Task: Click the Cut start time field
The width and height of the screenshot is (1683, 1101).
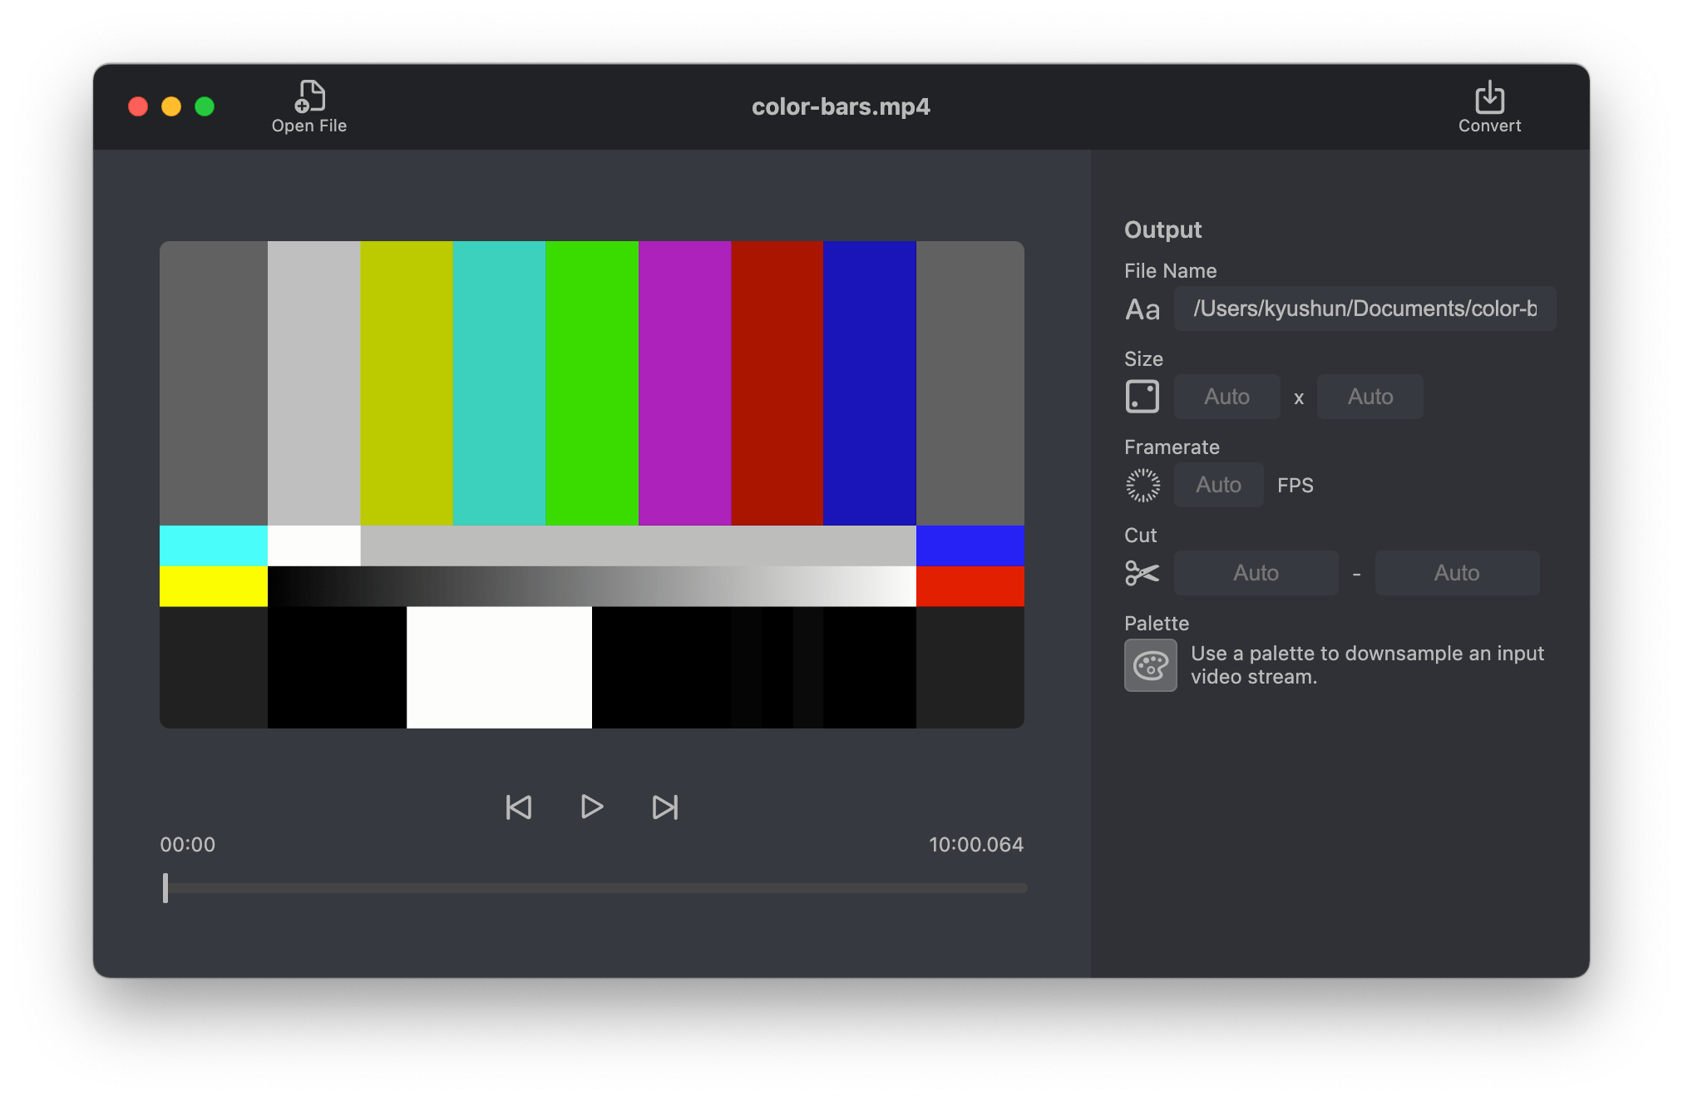Action: pyautogui.click(x=1256, y=573)
